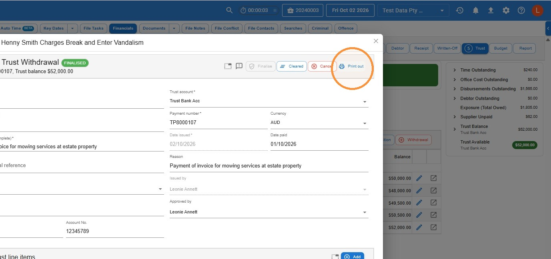Expand Office Cost Outstanding row
Viewport: 551px width, 259px height.
click(x=455, y=80)
